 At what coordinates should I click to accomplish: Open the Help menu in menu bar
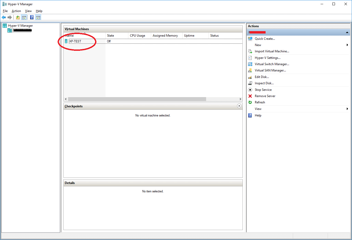pos(39,11)
